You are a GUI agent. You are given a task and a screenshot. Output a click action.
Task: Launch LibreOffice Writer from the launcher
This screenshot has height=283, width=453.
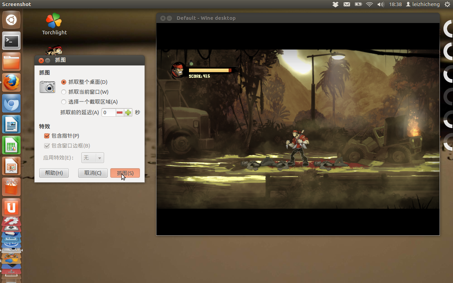[11, 124]
